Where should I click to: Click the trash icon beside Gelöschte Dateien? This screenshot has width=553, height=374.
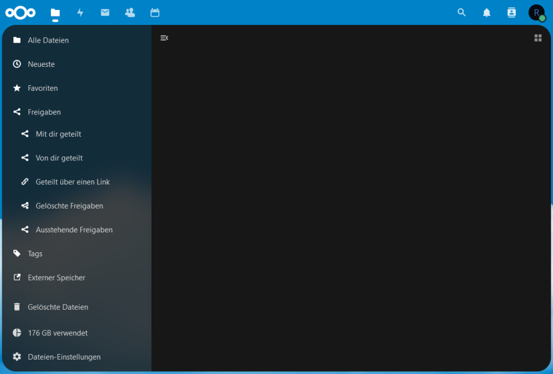[17, 307]
